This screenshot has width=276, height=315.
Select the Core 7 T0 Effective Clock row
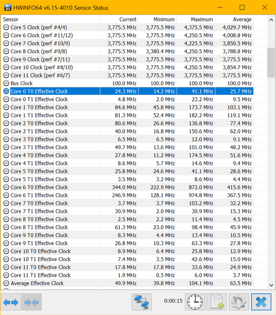point(127,203)
